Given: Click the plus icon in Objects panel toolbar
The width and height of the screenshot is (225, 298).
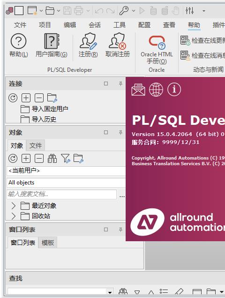Looking at the screenshot, I should click(x=26, y=159).
